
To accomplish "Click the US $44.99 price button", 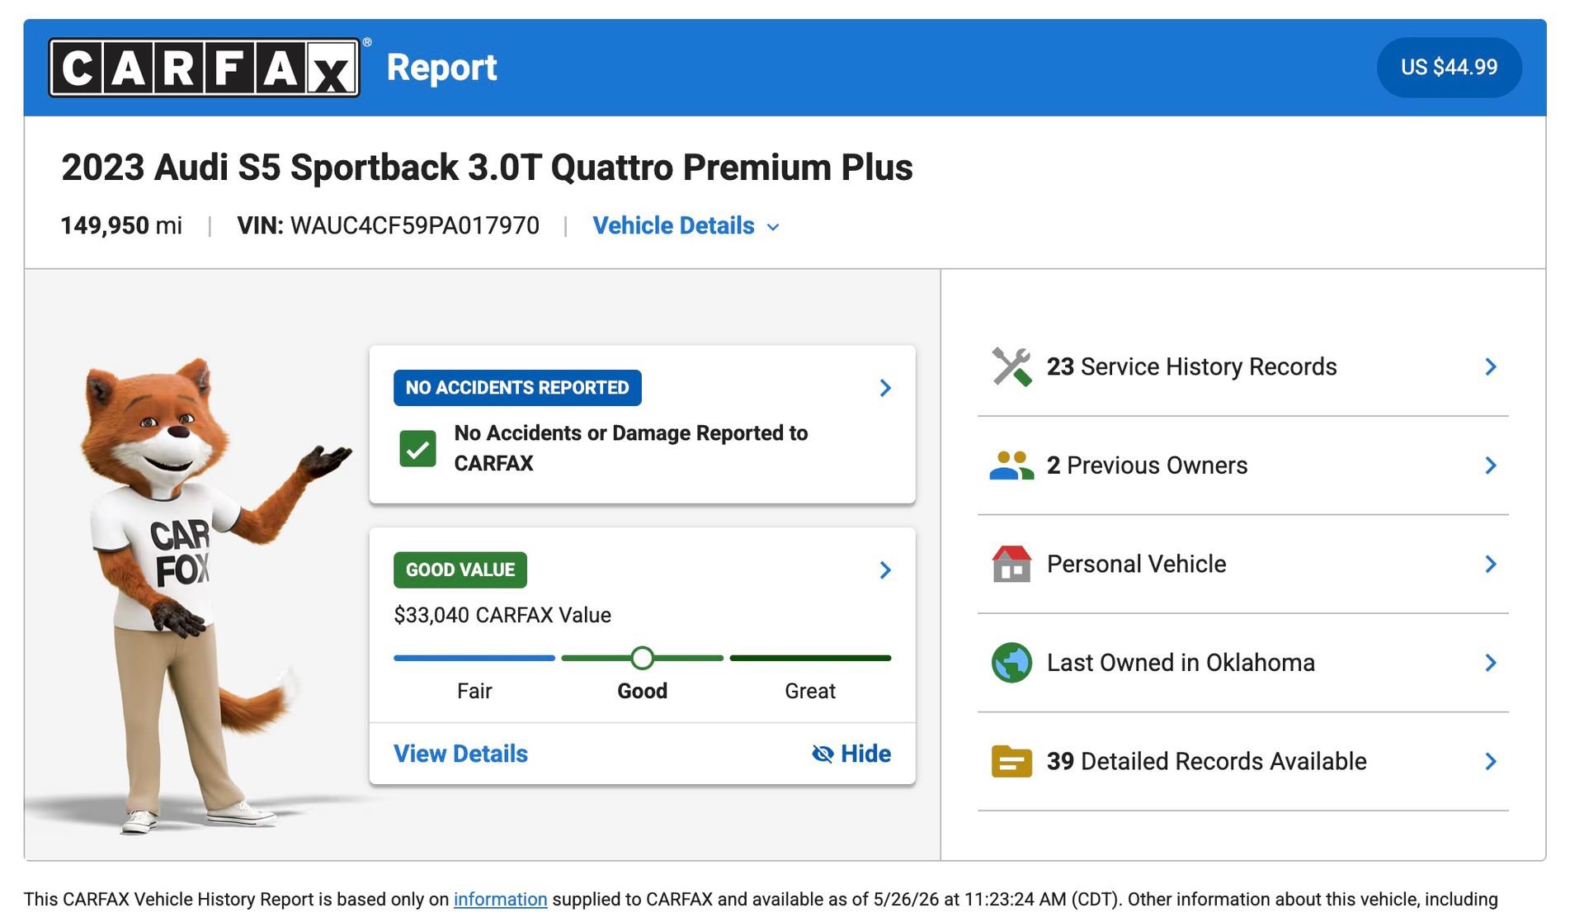I will [1449, 68].
